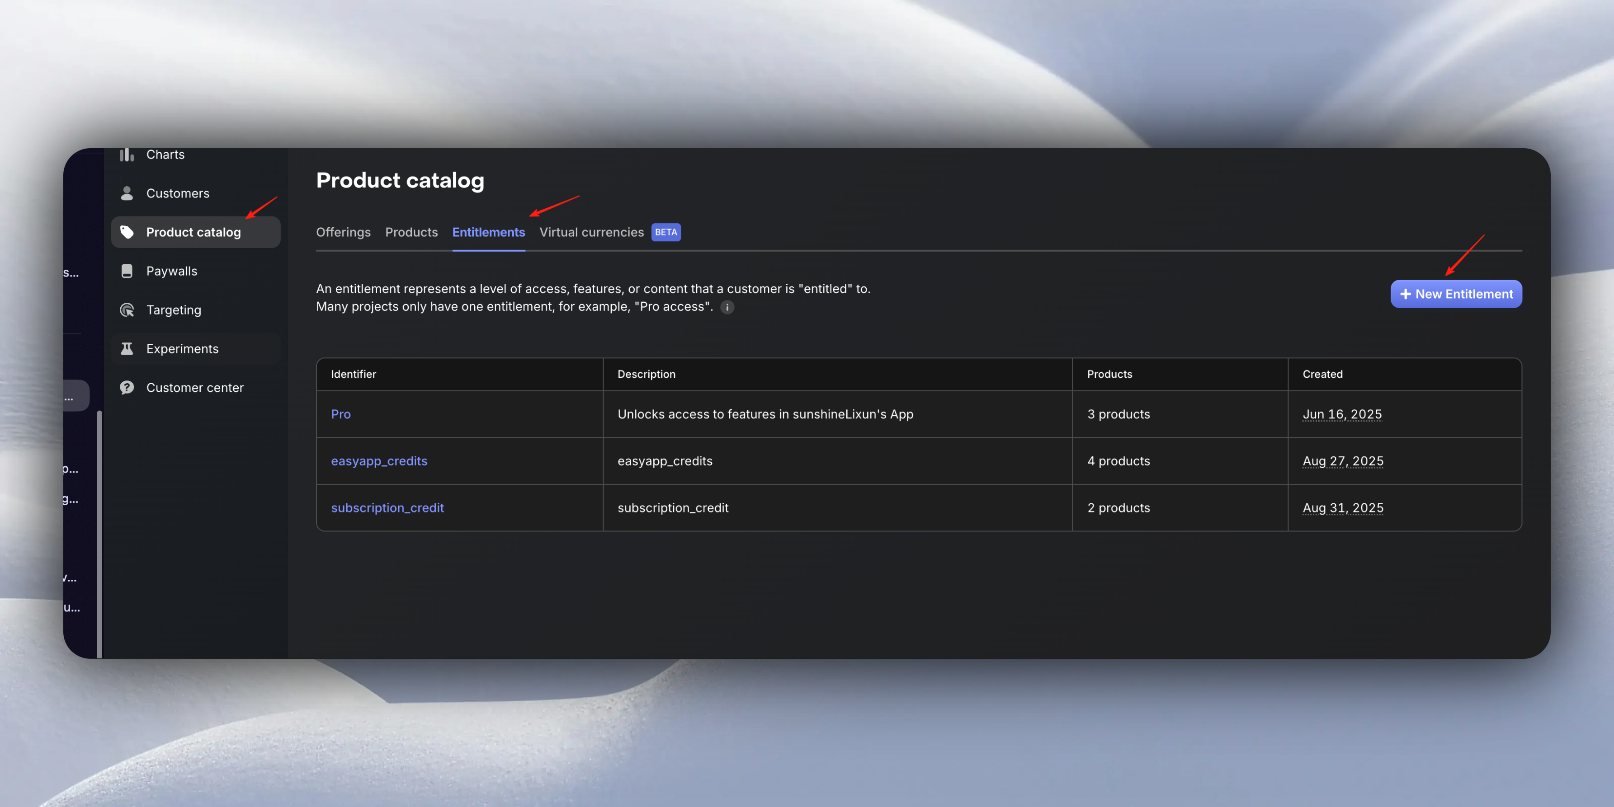Click the BETA badge label
The image size is (1614, 807).
click(665, 232)
